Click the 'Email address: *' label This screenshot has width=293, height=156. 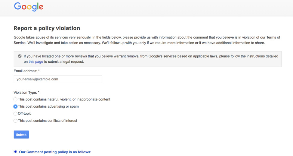coord(26,71)
